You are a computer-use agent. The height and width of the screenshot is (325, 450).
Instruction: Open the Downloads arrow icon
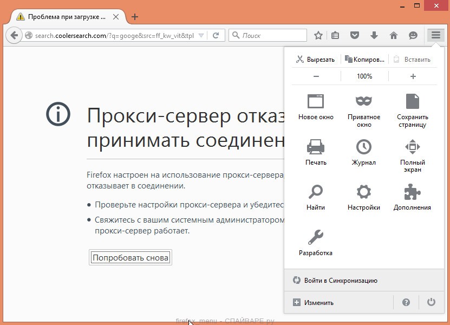coord(374,35)
